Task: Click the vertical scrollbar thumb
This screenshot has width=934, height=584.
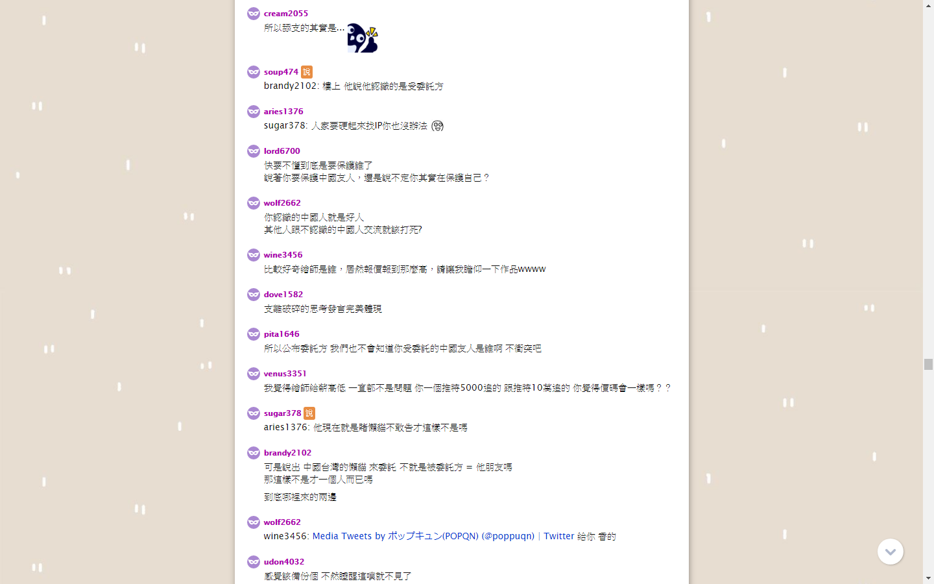Action: (928, 364)
